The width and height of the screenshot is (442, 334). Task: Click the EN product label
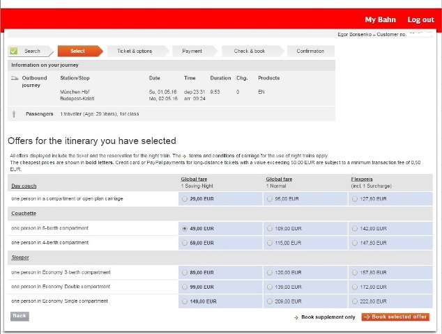(x=261, y=92)
